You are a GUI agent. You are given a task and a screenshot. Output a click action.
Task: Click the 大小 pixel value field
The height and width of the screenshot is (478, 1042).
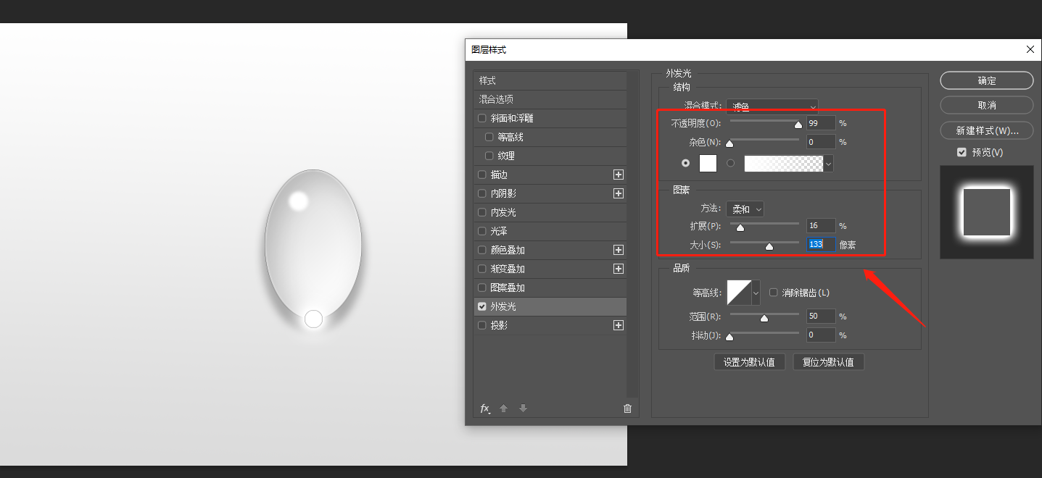pos(821,245)
